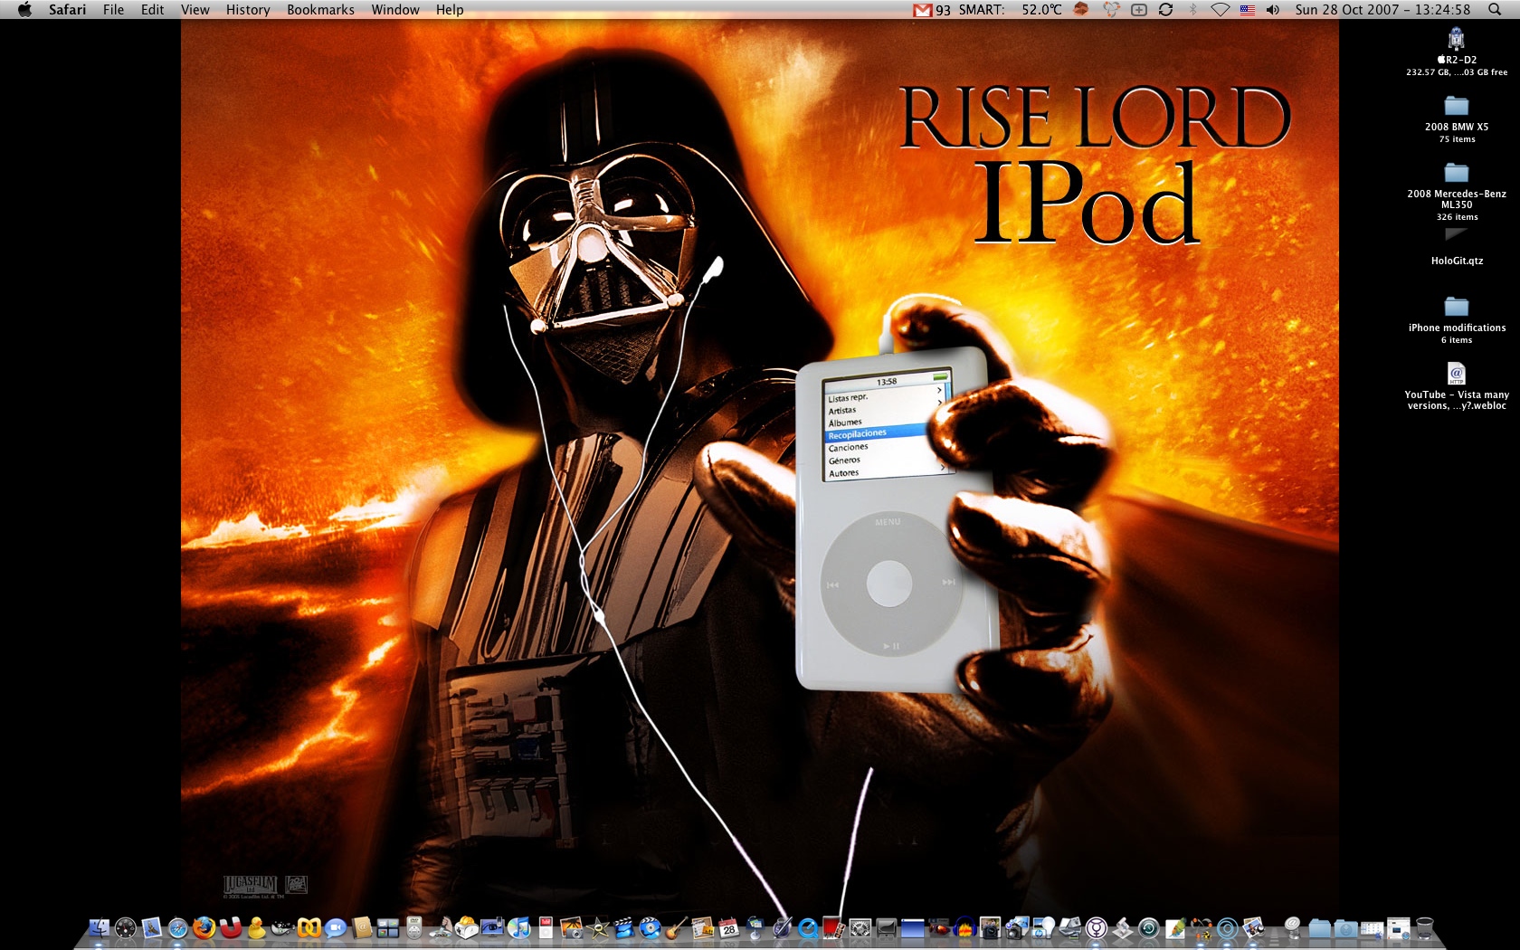Open the iPod app icon in Dock
Screen dimensions: 1520x950
[x=546, y=927]
